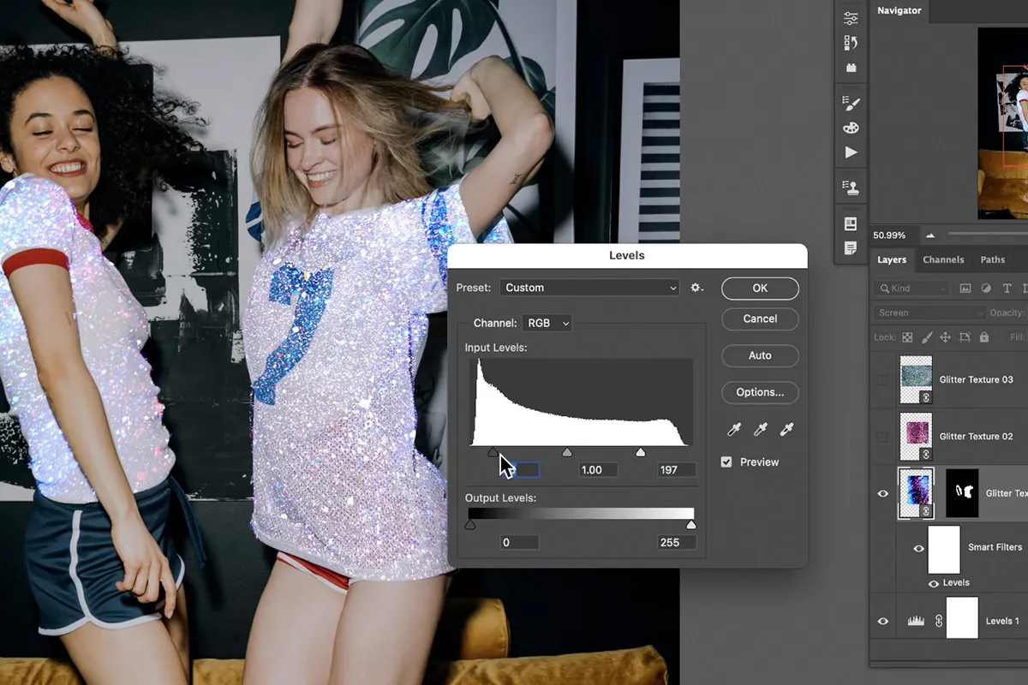The height and width of the screenshot is (685, 1028).
Task: Click the Glitter Texture 02 layer thumbnail
Action: (915, 436)
